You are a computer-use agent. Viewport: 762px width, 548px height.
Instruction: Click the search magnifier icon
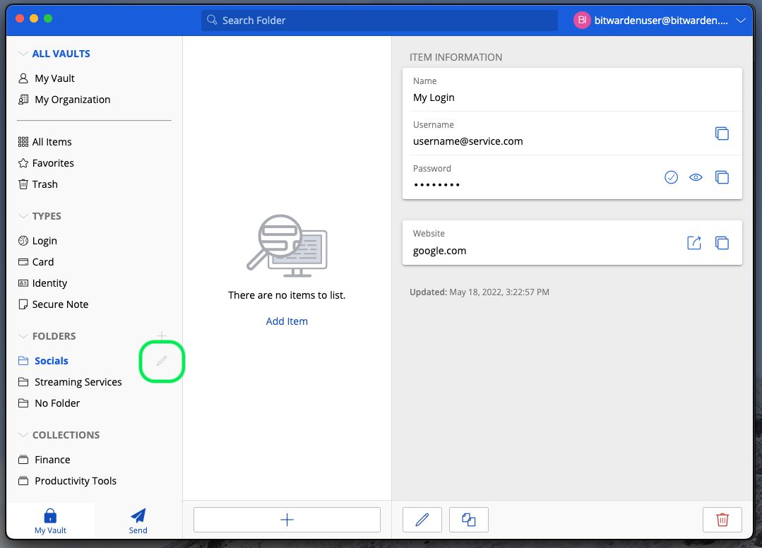212,20
